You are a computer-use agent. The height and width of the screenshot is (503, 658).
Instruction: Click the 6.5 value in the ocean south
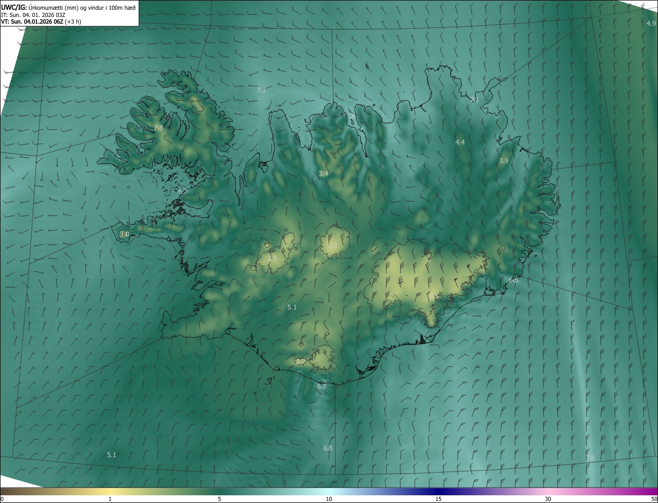[328, 448]
